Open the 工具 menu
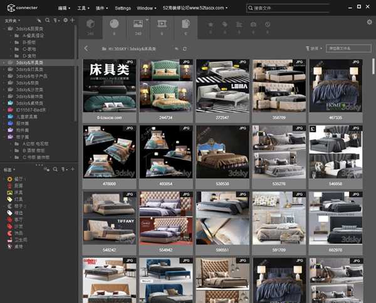The height and width of the screenshot is (303, 376). coord(83,8)
